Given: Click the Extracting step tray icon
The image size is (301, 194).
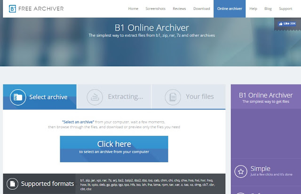Looking at the screenshot, I should [x=95, y=97].
